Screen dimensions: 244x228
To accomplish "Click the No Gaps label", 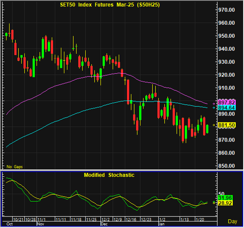I will click(15, 167).
